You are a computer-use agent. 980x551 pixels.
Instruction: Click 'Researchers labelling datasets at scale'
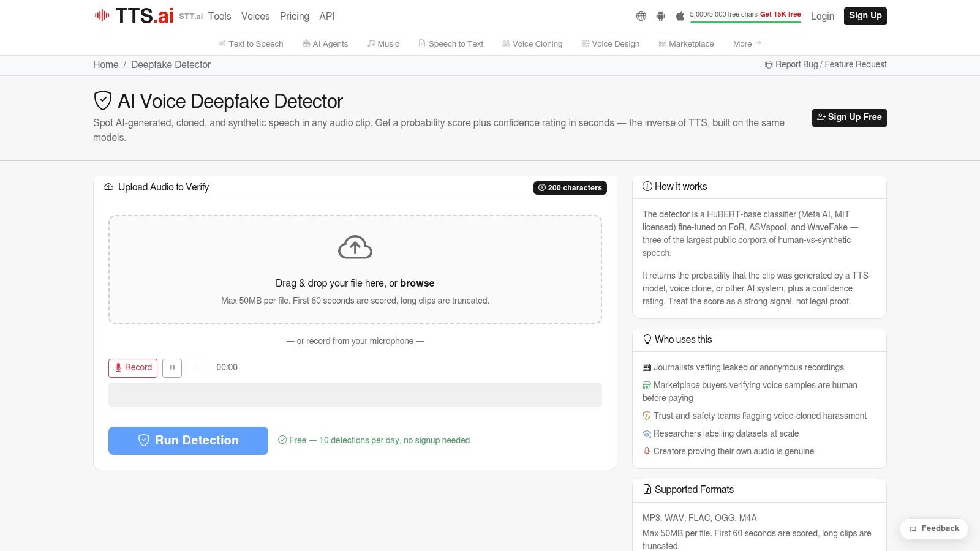point(726,433)
